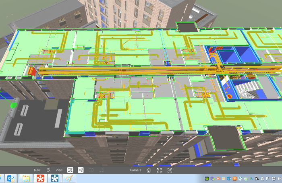
Task: Click the New label in the bottom toolbar
Action: [x=37, y=170]
